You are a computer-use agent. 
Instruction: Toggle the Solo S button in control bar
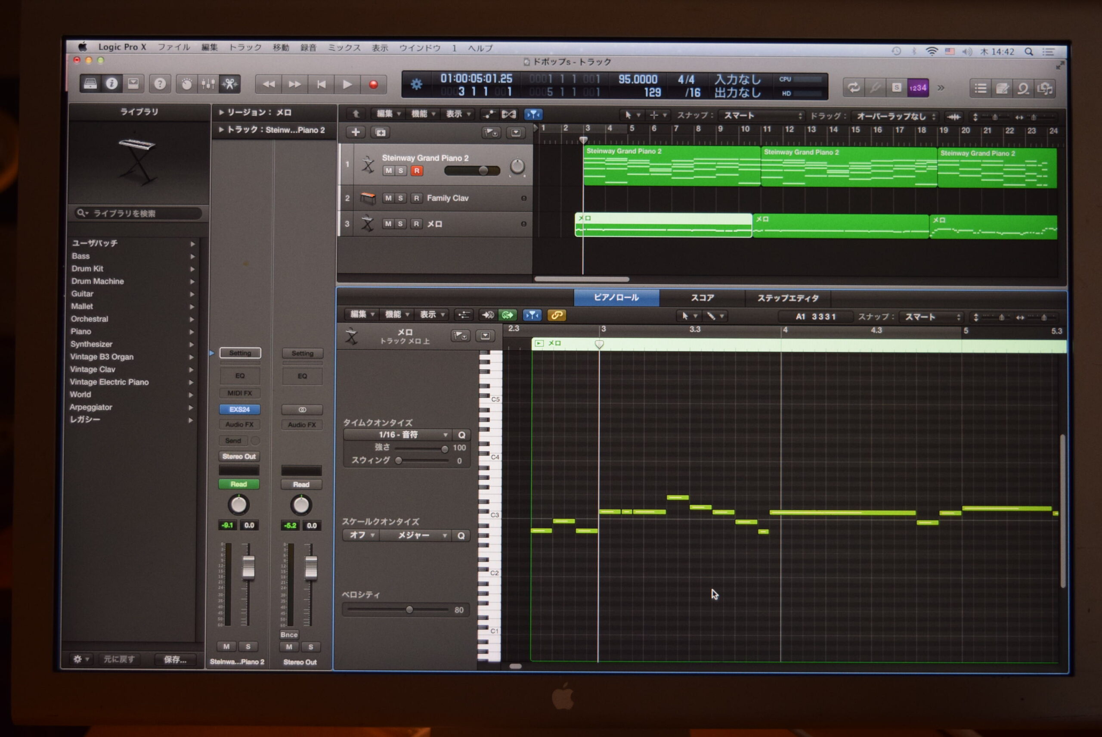coord(896,88)
